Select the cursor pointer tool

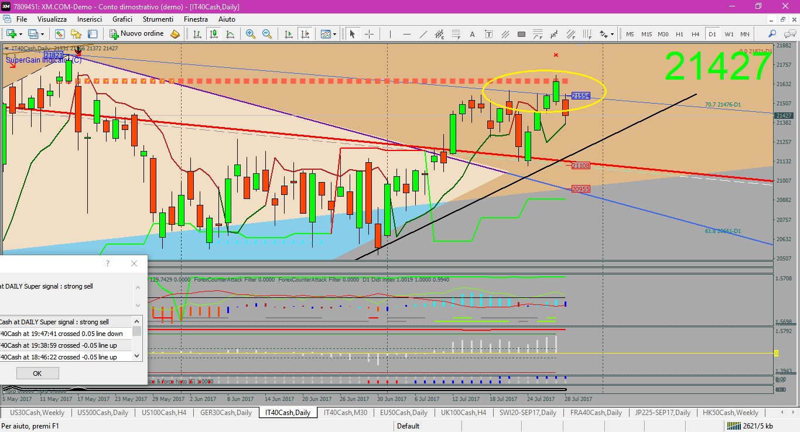coord(353,34)
